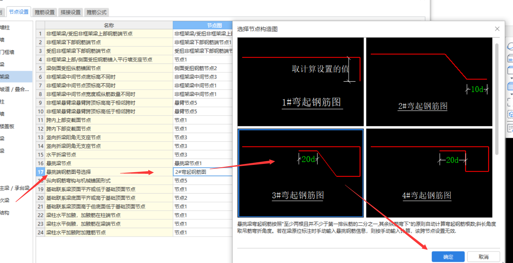Open the 箍筋设置 tab
This screenshot has width=513, height=263.
point(45,12)
